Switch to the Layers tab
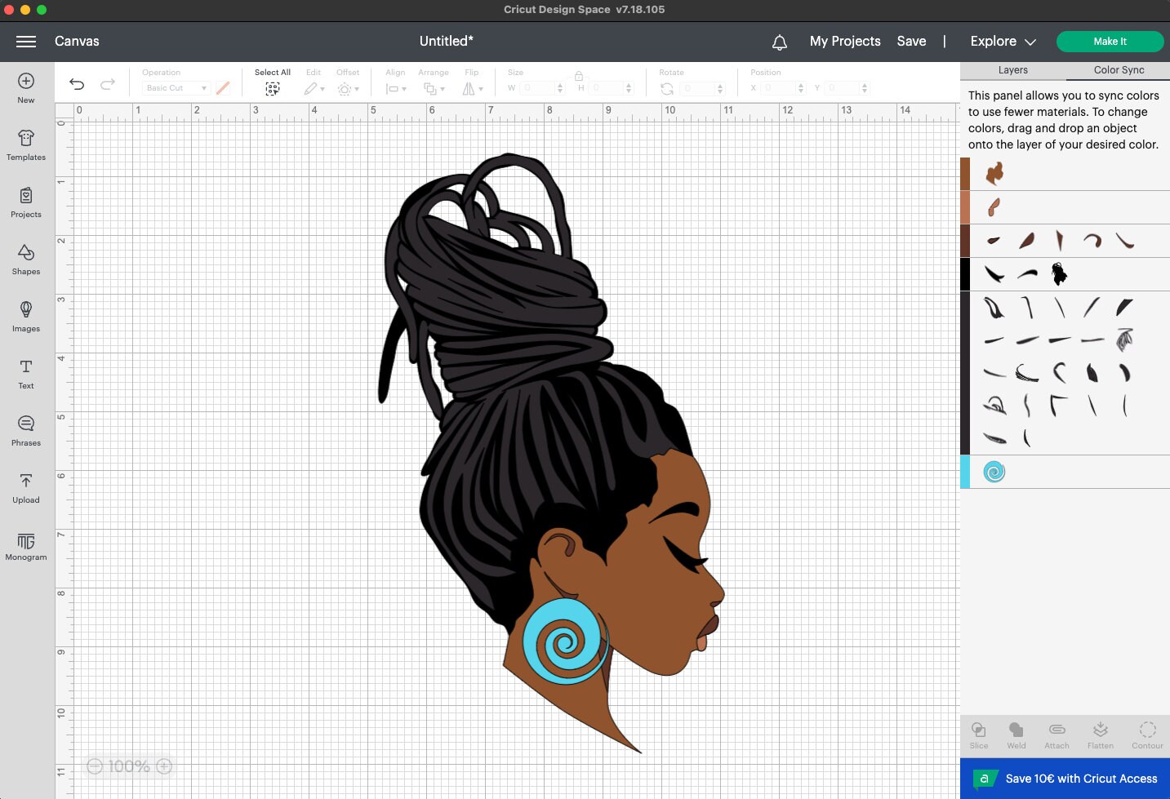The image size is (1170, 799). 1012,70
